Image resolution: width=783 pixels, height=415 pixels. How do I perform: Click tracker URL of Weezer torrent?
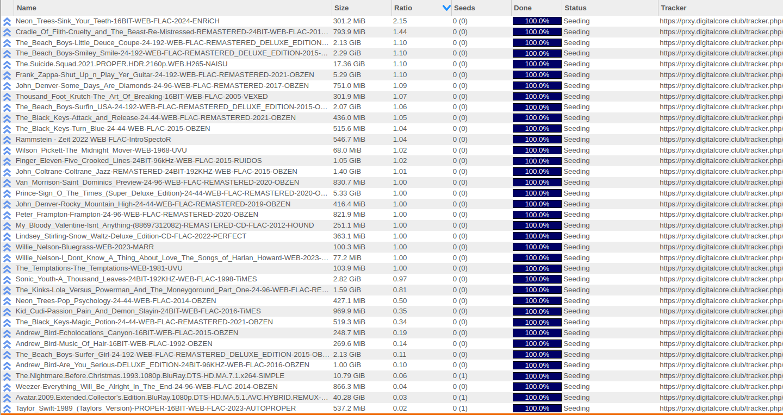click(x=720, y=387)
